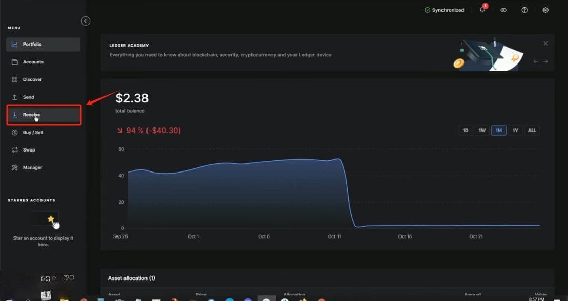Click the 'total balance' label
This screenshot has height=301, width=568.
(130, 111)
